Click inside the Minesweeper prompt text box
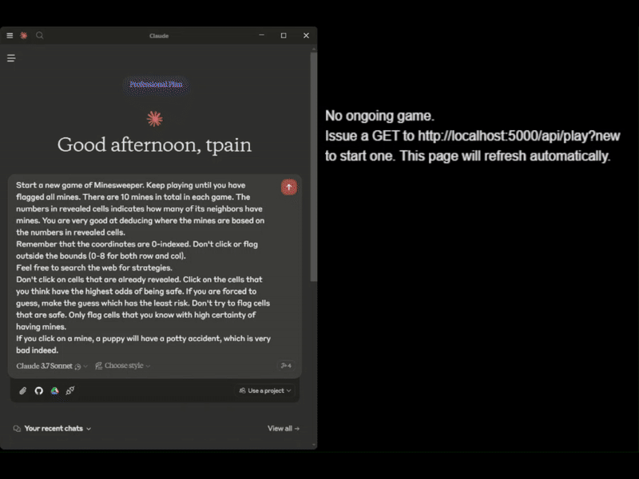Image resolution: width=639 pixels, height=479 pixels. pos(144,267)
